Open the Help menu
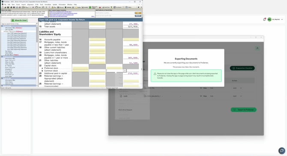Viewport: 287px width, 156px height. click(x=75, y=5)
